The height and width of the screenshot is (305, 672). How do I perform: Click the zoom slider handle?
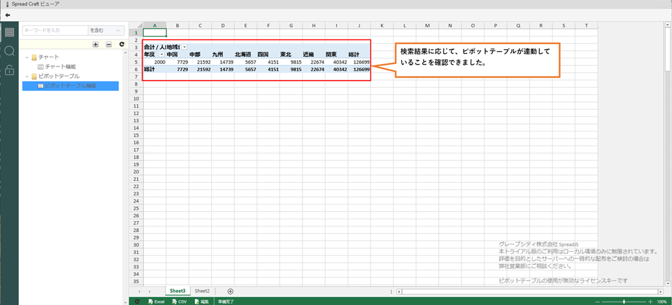coord(624,301)
